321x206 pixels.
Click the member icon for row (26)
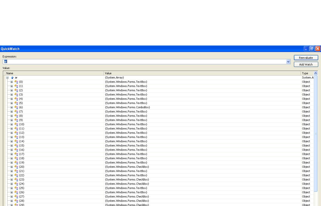point(16,192)
